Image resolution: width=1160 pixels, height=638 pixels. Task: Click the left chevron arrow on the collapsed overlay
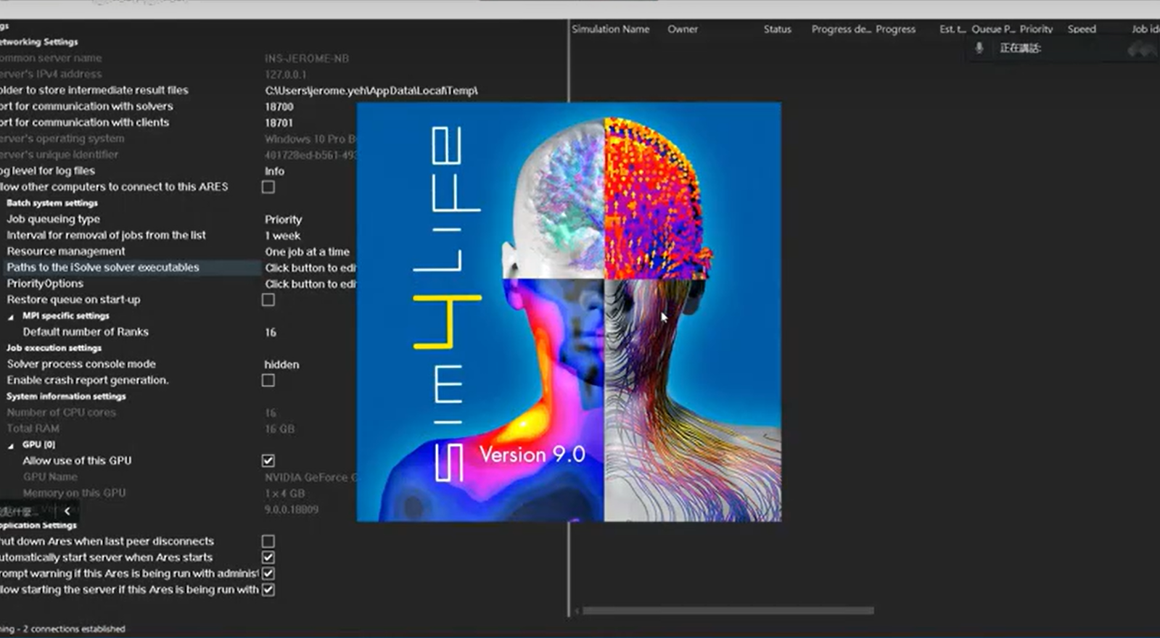tap(67, 511)
